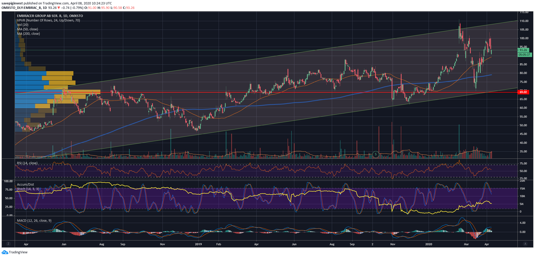This screenshot has width=535, height=257.
Task: Click the green 93.26 price label
Action: pos(523,50)
